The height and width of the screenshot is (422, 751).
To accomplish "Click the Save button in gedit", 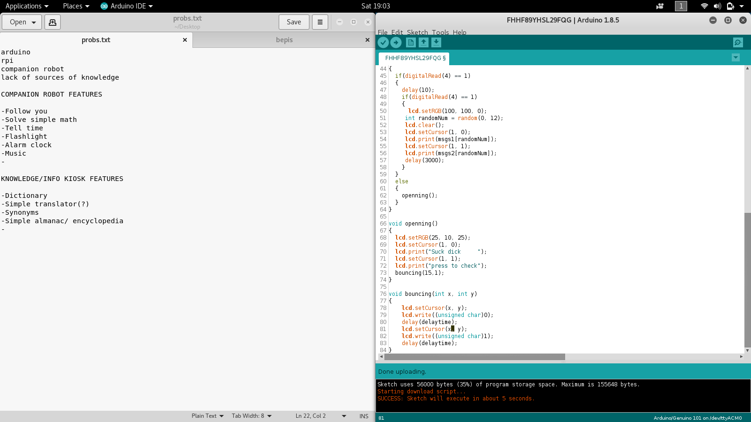I will click(x=294, y=22).
